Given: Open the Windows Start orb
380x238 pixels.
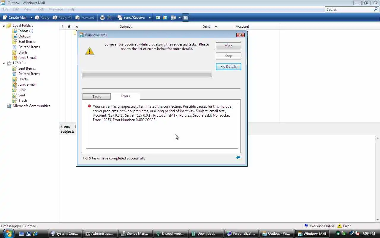Looking at the screenshot, I should (x=8, y=233).
